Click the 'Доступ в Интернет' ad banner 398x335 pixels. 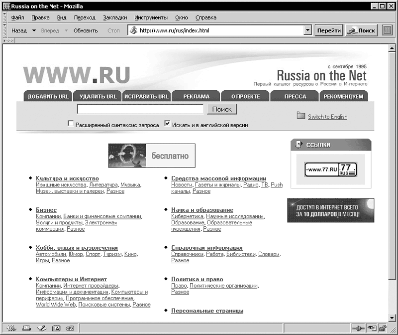pos(331,210)
